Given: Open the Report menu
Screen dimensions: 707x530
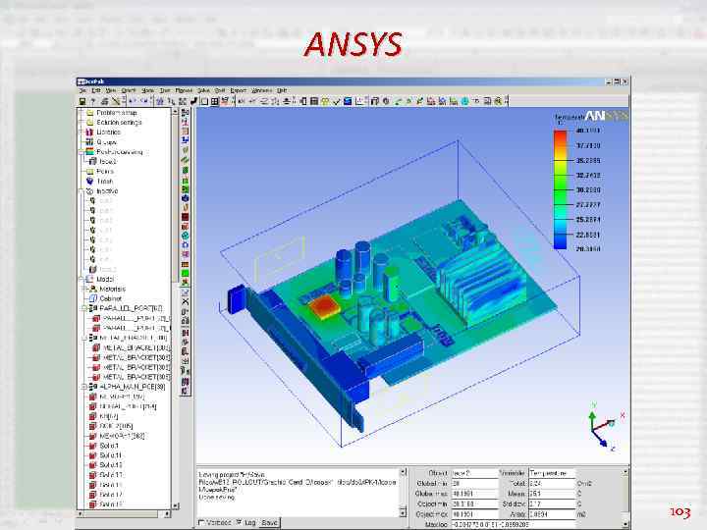Looking at the screenshot, I should [x=239, y=90].
